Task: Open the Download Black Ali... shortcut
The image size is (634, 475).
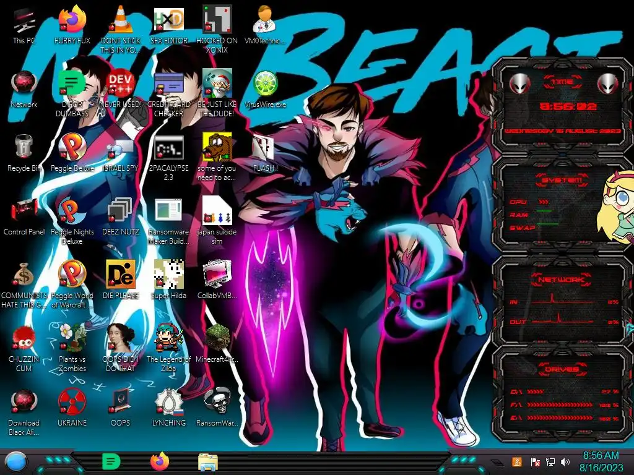Action: click(x=24, y=413)
